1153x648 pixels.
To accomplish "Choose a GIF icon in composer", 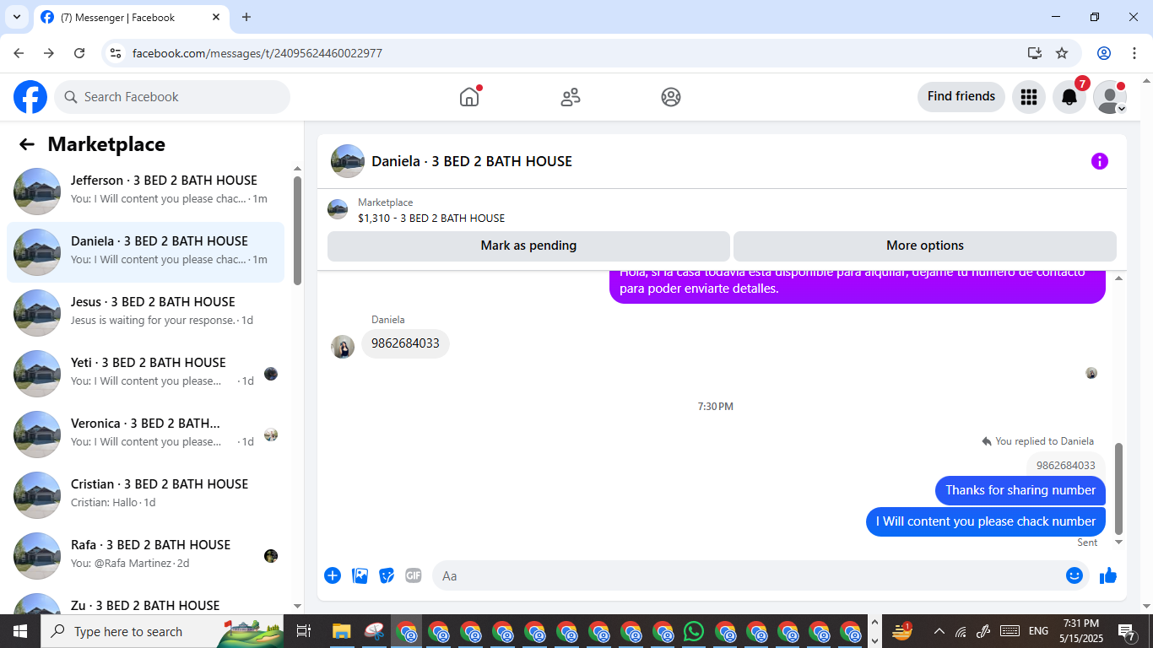I will [414, 575].
